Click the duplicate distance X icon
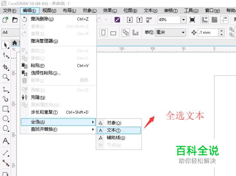 pos(232,30)
